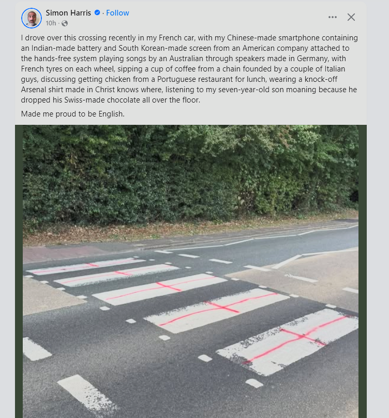
Task: Open the zebra crossing photo
Action: click(191, 271)
